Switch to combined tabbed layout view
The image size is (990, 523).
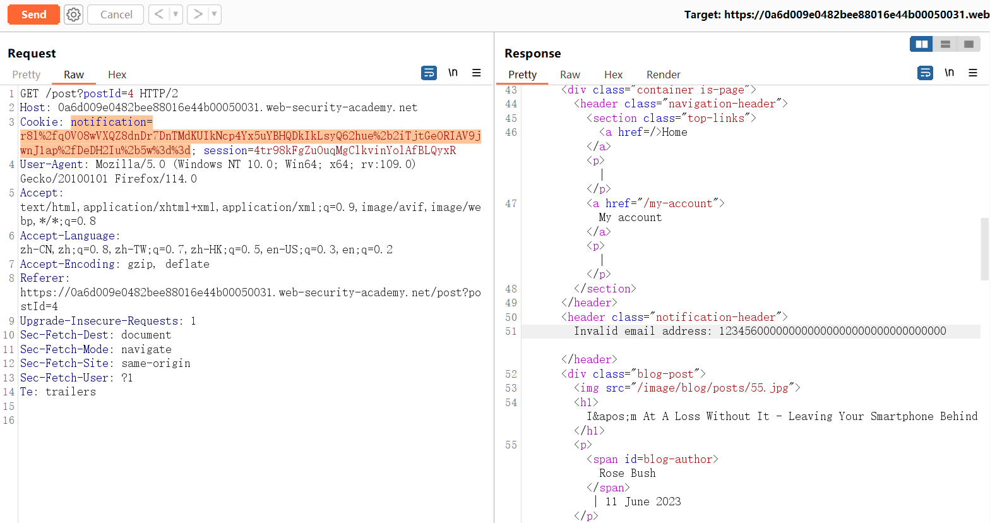[x=969, y=44]
